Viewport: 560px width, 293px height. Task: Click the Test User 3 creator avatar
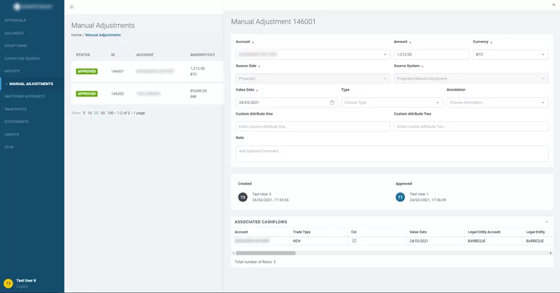[x=242, y=197]
